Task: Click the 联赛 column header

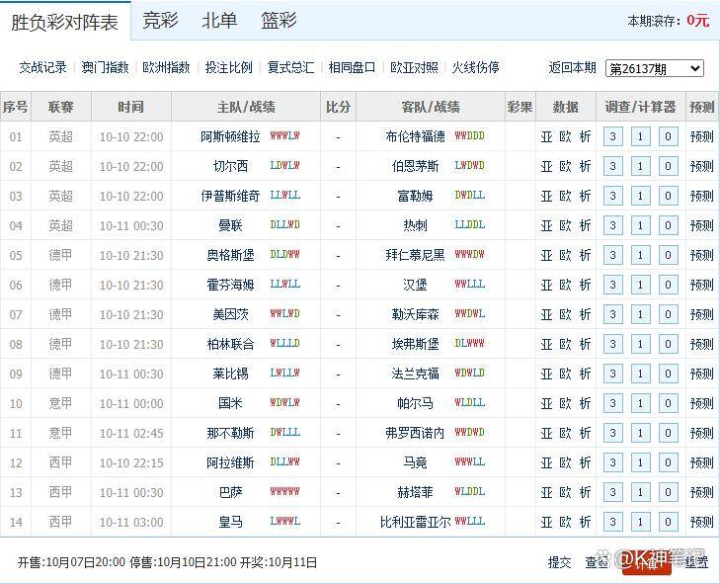Action: tap(60, 107)
